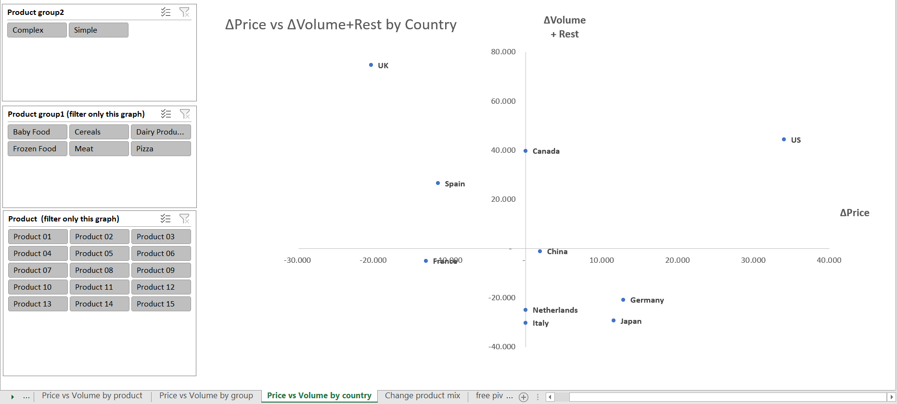
Task: Toggle the Simple slicer item
Action: coord(99,30)
